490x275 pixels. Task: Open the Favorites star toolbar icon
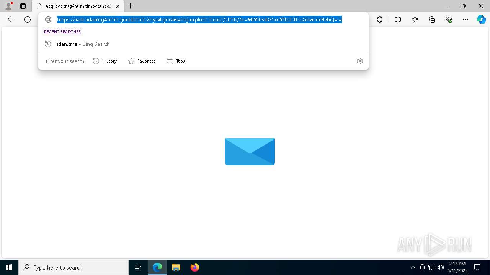click(415, 19)
